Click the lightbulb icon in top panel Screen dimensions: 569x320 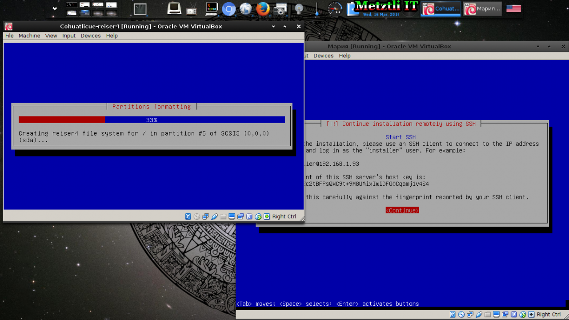pos(299,8)
